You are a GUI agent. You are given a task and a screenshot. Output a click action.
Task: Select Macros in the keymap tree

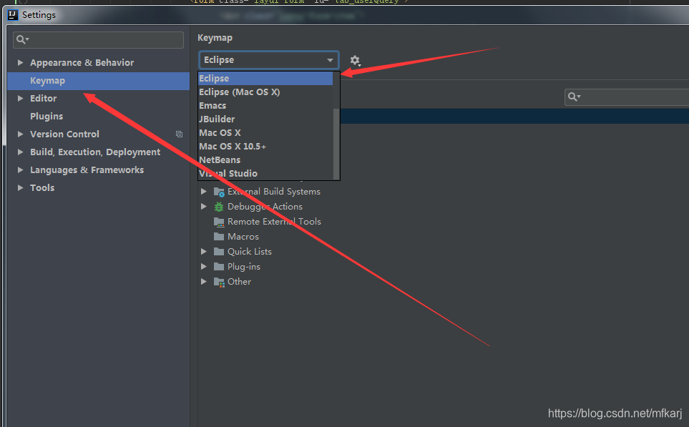(x=243, y=237)
